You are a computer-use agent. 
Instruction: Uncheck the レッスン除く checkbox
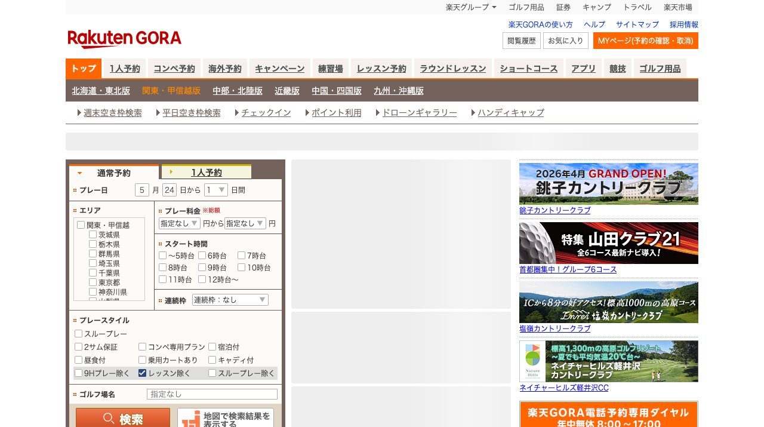(142, 373)
